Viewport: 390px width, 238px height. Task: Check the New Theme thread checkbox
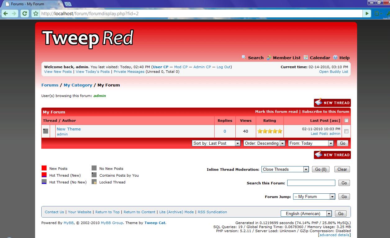[x=346, y=131]
